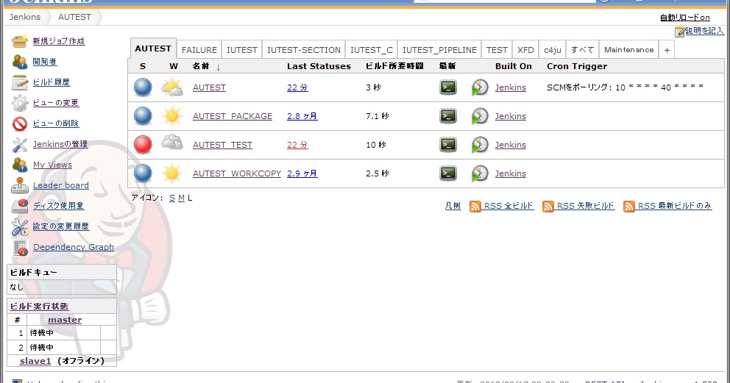The image size is (730, 383).
Task: Open console output icon for AUTEST_TEST
Action: tap(448, 145)
